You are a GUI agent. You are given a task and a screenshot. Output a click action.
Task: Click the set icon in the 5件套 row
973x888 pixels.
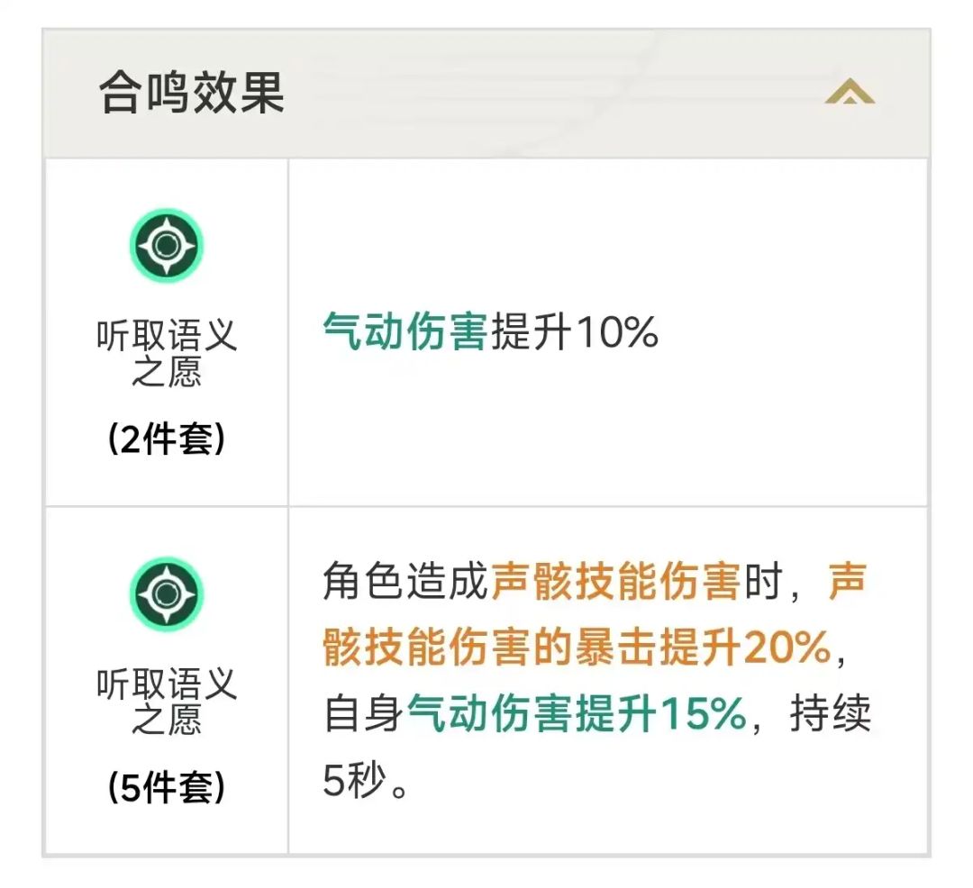point(167,594)
